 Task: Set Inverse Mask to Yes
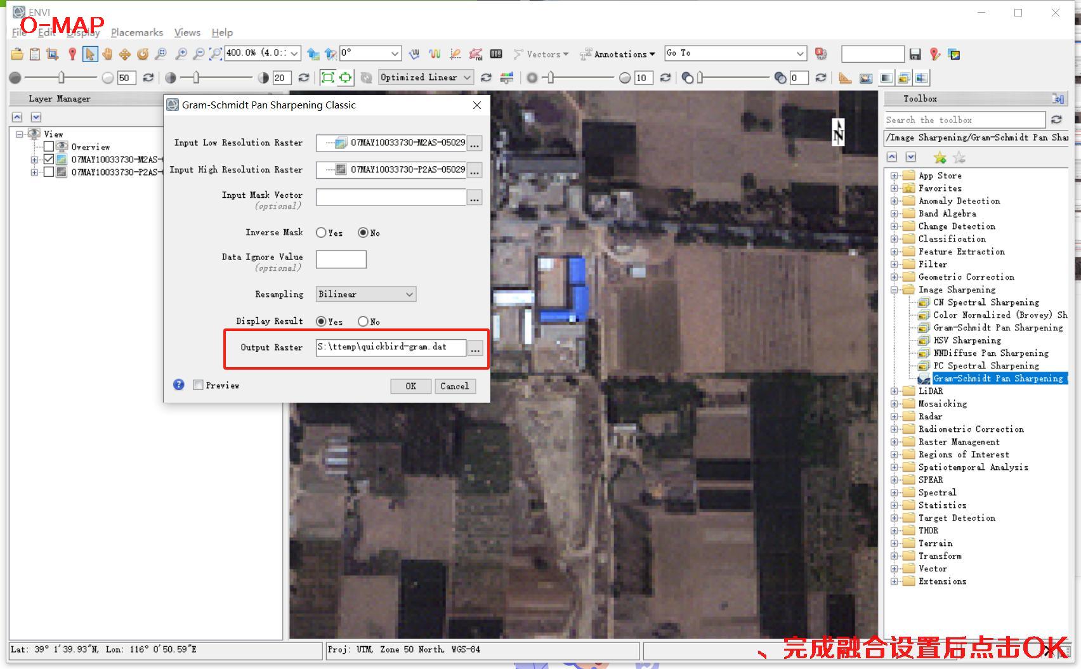click(x=321, y=233)
